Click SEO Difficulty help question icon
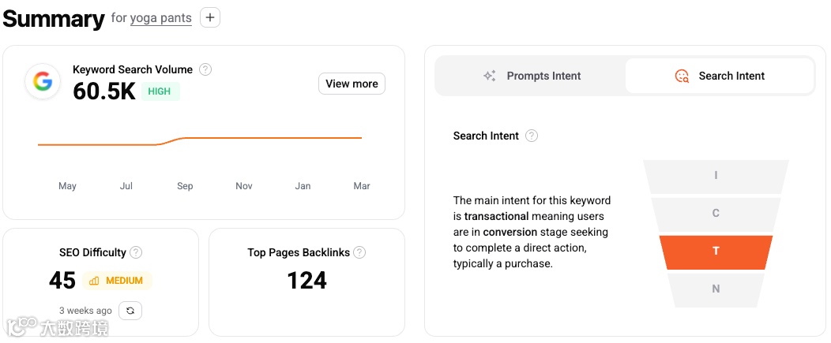The width and height of the screenshot is (831, 343). tap(136, 252)
